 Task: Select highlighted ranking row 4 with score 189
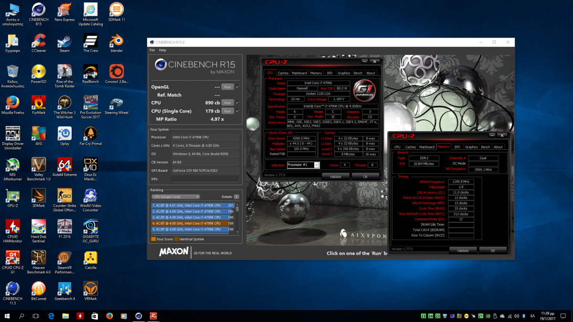coord(193,223)
